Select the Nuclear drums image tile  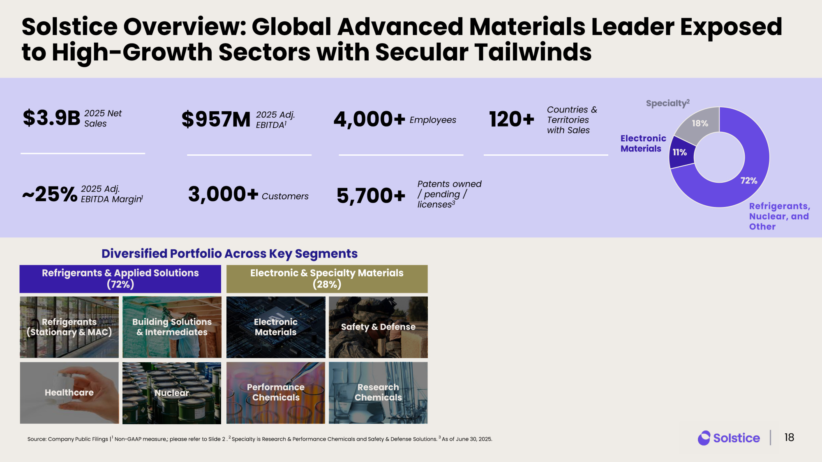[x=172, y=393]
